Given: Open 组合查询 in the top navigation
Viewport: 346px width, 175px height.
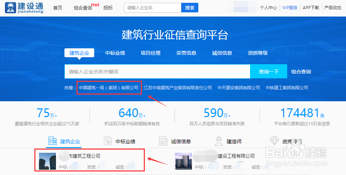Looking at the screenshot, I should (x=83, y=8).
